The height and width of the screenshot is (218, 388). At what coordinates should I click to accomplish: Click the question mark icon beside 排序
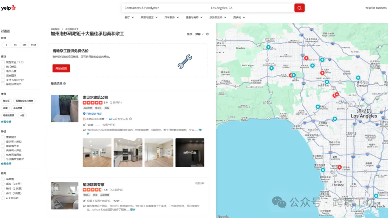pos(208,34)
